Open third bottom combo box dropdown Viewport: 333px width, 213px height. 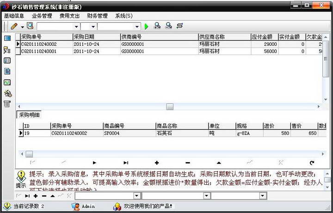tap(263, 196)
